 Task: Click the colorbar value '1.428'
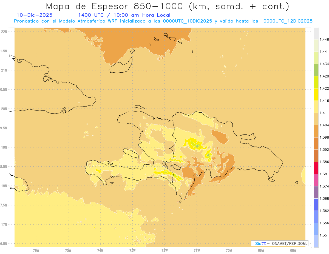coord(325,76)
